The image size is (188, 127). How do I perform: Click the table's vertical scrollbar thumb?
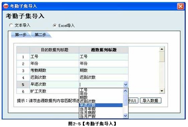(162, 57)
